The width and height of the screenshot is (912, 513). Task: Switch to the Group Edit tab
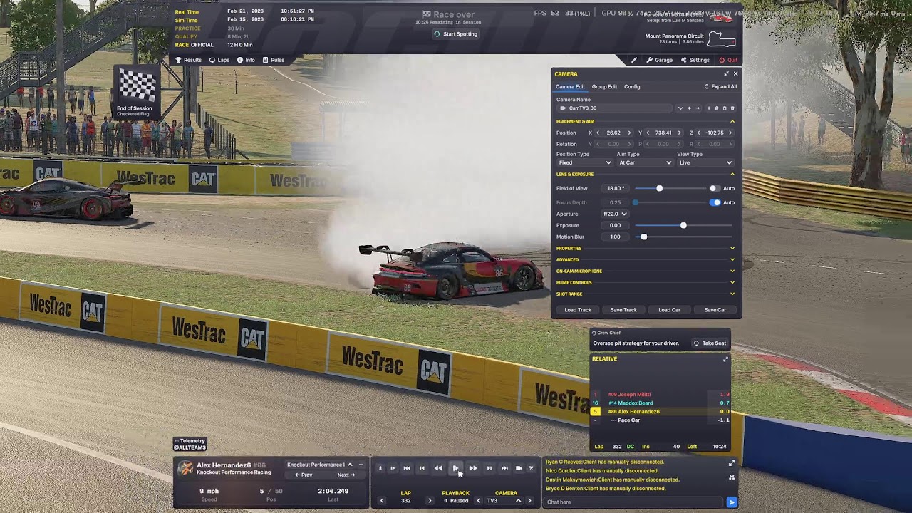604,87
